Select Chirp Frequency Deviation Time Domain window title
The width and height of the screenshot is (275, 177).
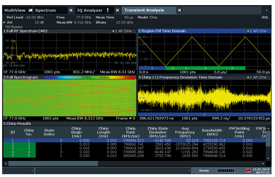(x=180, y=77)
